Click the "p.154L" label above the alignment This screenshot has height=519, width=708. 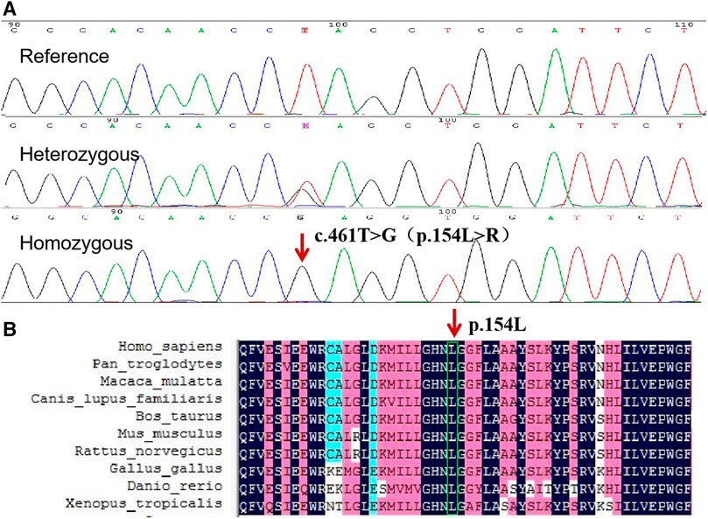pos(497,325)
